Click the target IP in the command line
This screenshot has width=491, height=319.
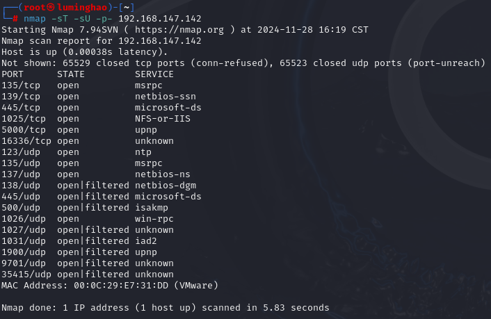160,19
